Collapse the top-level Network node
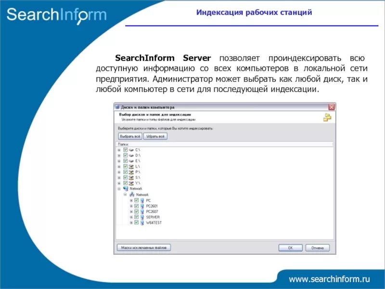Image resolution: width=385 pixels, height=289 pixels. (119, 189)
